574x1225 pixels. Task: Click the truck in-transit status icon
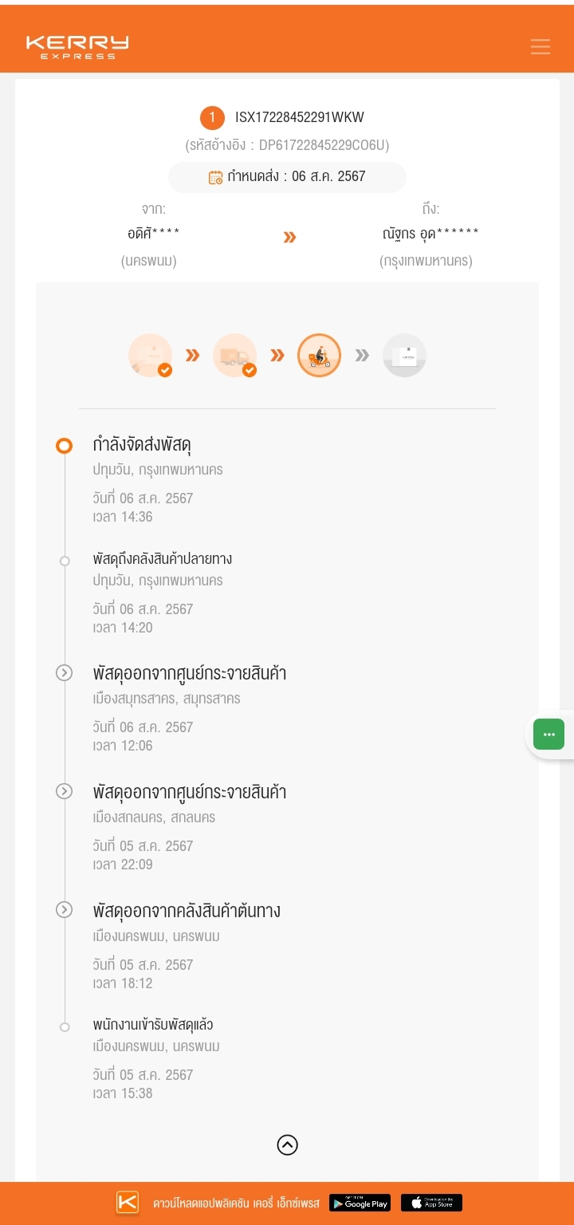coord(235,356)
